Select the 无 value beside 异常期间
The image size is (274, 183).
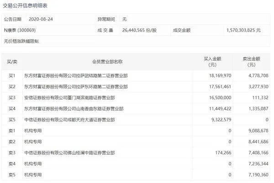[124, 19]
